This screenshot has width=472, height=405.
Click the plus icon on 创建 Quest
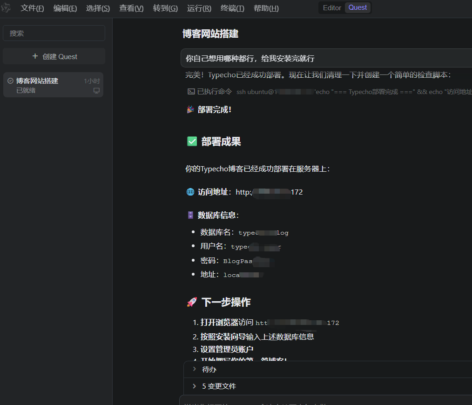35,56
